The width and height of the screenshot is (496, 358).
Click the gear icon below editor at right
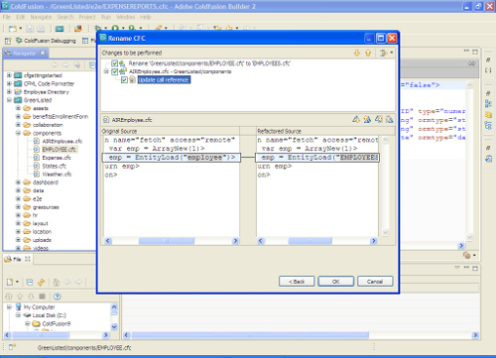467,255
